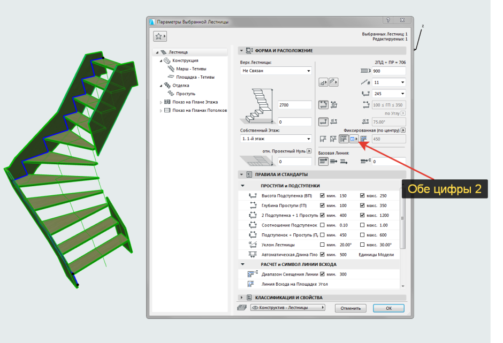Open the отн. Проектный Нуль popup arrow

309,151
